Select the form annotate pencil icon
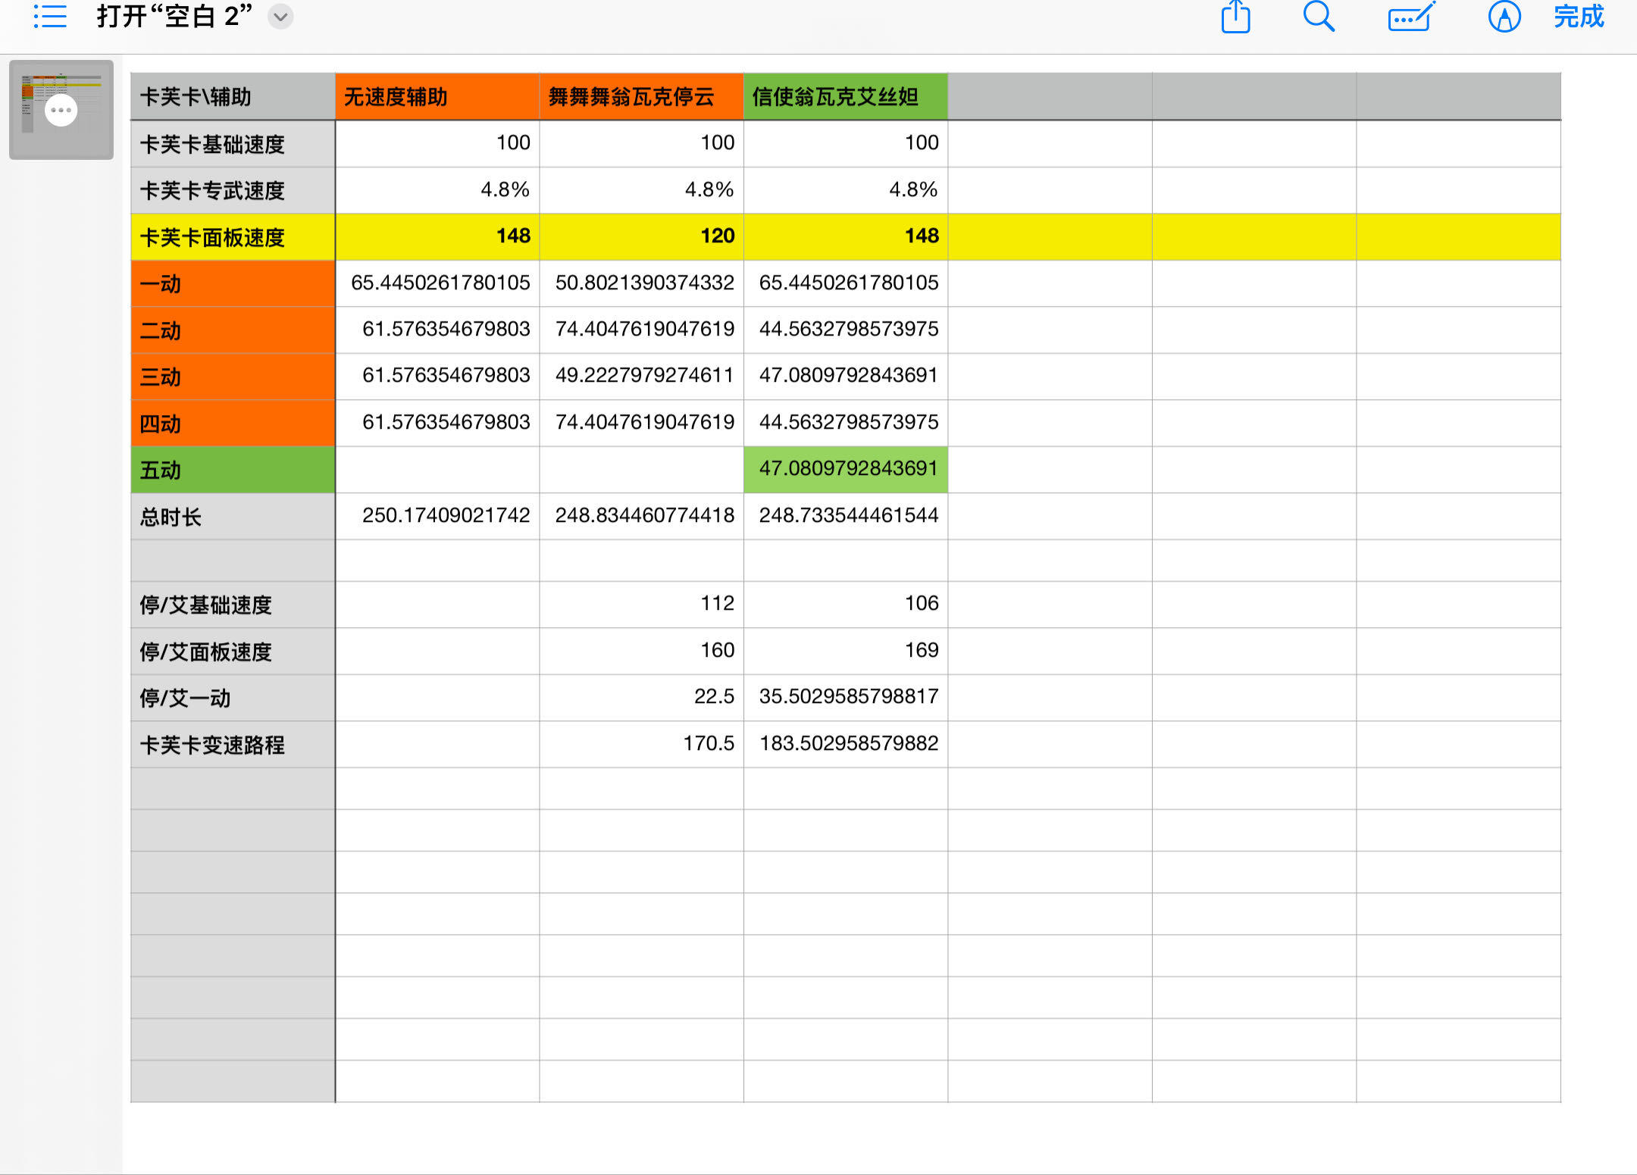 (1411, 17)
